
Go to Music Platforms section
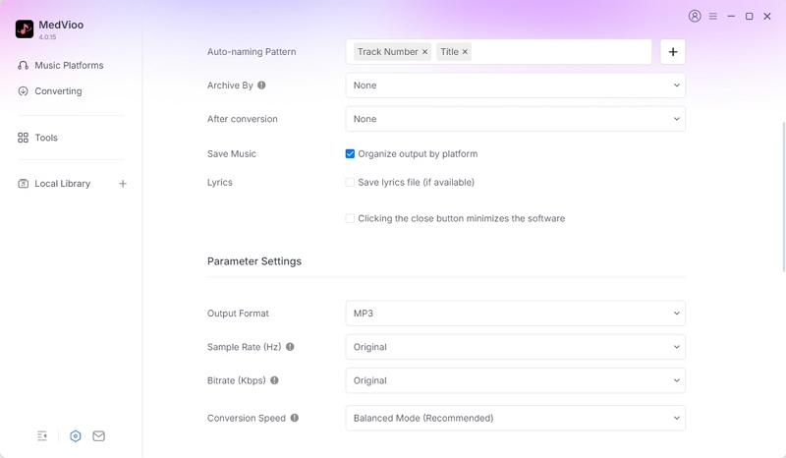click(69, 65)
